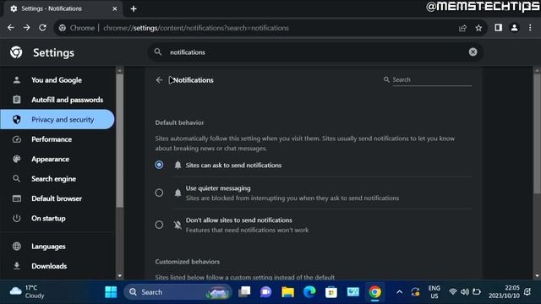This screenshot has height=304, width=541.
Task: Select Sites can ask to send notifications
Action: [159, 166]
